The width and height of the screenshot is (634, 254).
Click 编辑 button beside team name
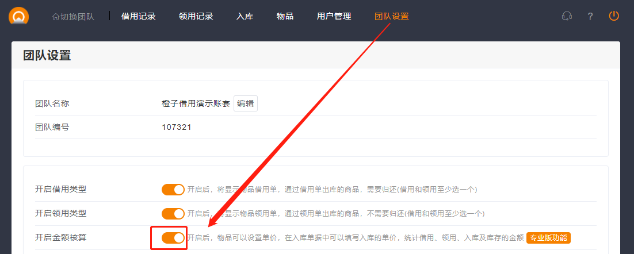pyautogui.click(x=246, y=103)
